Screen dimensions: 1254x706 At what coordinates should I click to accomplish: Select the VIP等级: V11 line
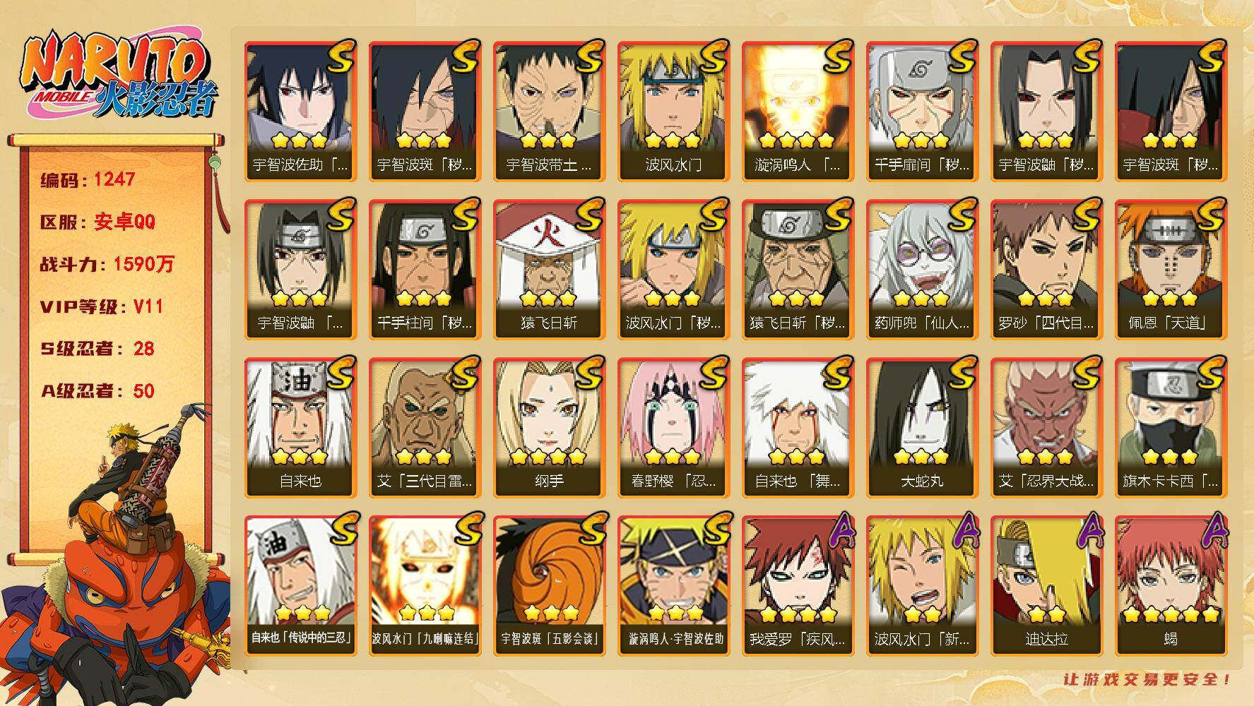coord(102,306)
